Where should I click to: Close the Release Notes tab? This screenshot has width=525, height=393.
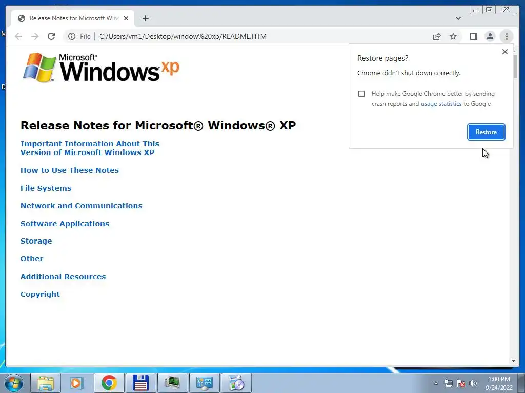pyautogui.click(x=126, y=18)
